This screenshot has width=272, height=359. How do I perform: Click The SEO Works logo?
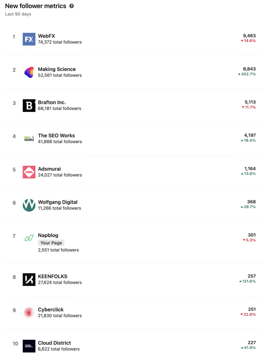(29, 138)
